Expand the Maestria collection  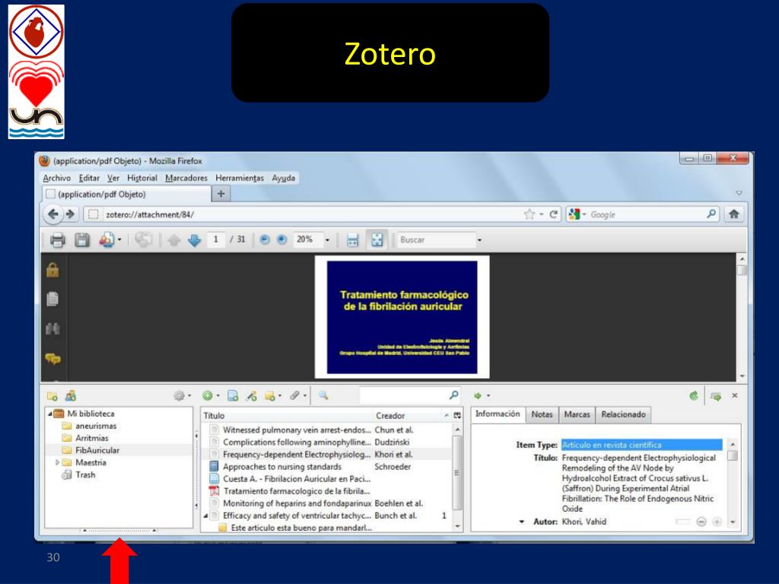(x=58, y=462)
